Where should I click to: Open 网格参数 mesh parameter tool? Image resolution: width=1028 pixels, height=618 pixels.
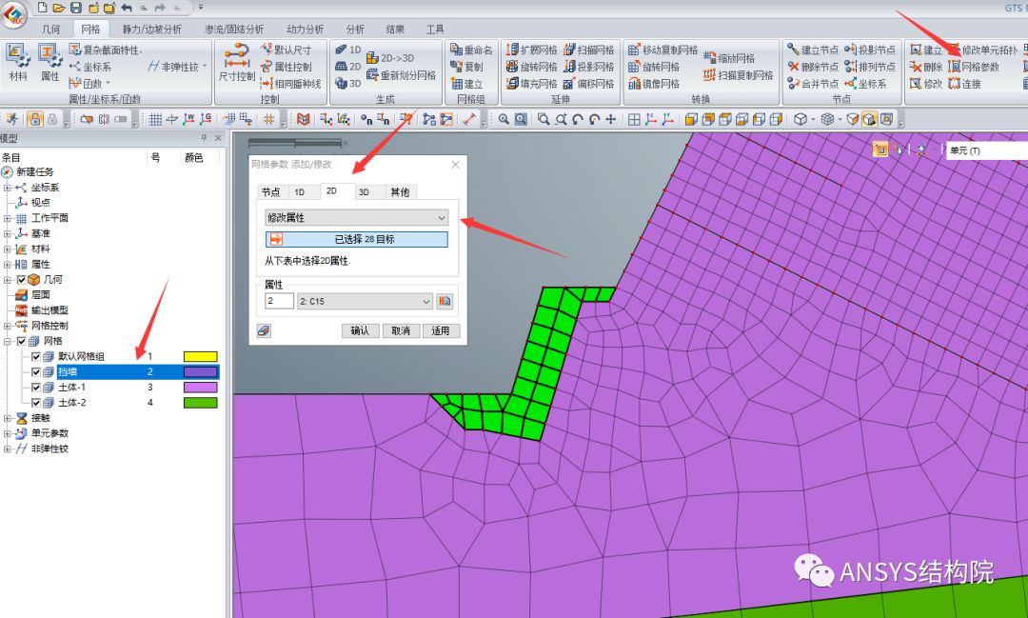point(975,67)
